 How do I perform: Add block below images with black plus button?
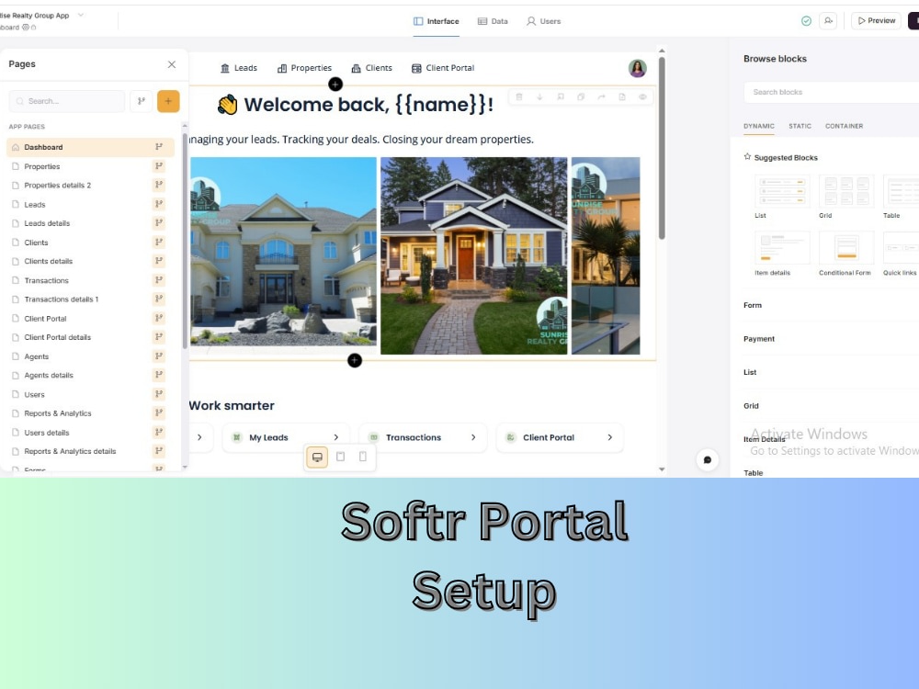(355, 360)
